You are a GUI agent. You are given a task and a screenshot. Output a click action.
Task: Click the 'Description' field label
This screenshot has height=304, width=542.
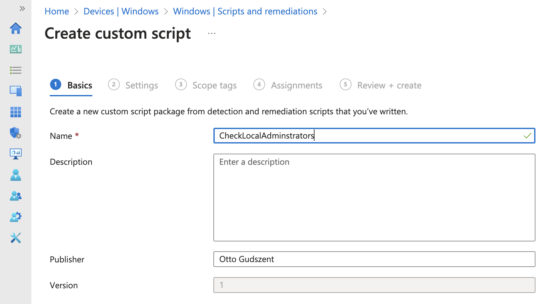click(x=71, y=162)
